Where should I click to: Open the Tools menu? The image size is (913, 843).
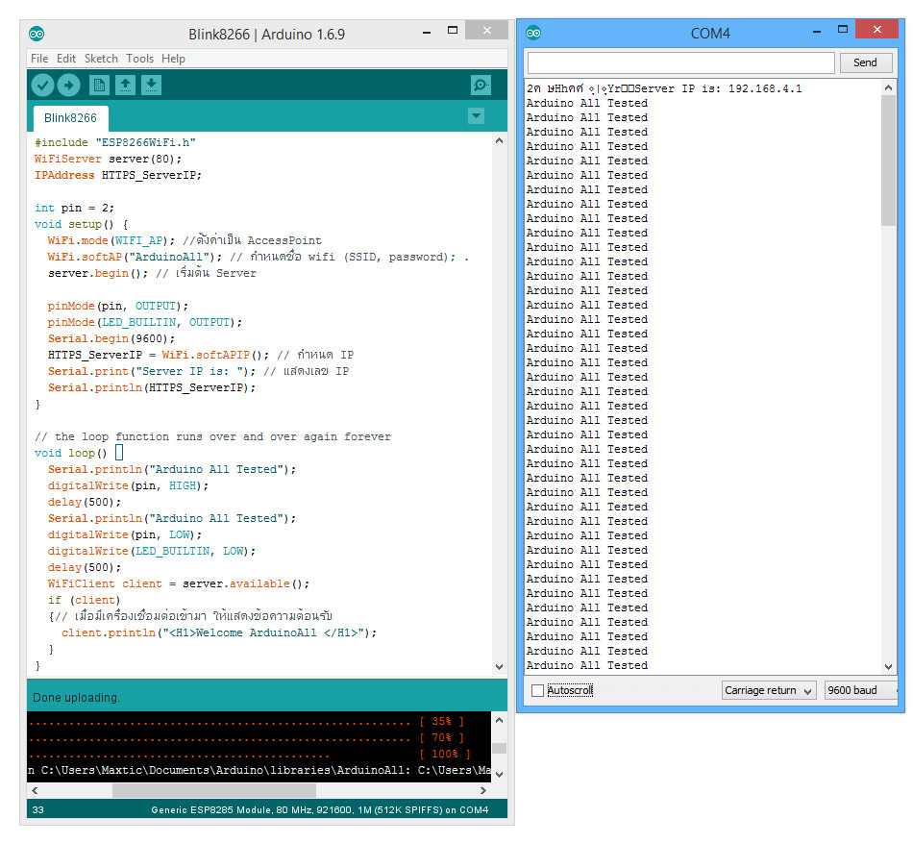click(139, 59)
